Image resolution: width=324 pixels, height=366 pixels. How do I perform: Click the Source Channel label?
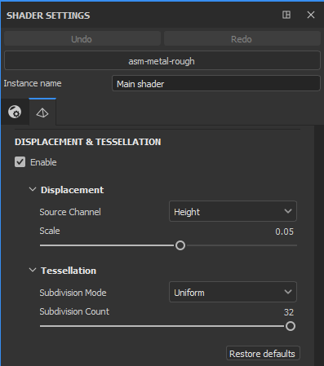click(x=70, y=212)
